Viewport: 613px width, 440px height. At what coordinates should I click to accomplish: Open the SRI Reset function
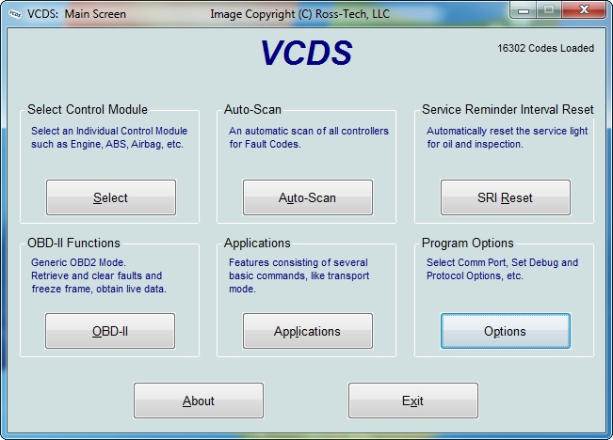coord(505,197)
